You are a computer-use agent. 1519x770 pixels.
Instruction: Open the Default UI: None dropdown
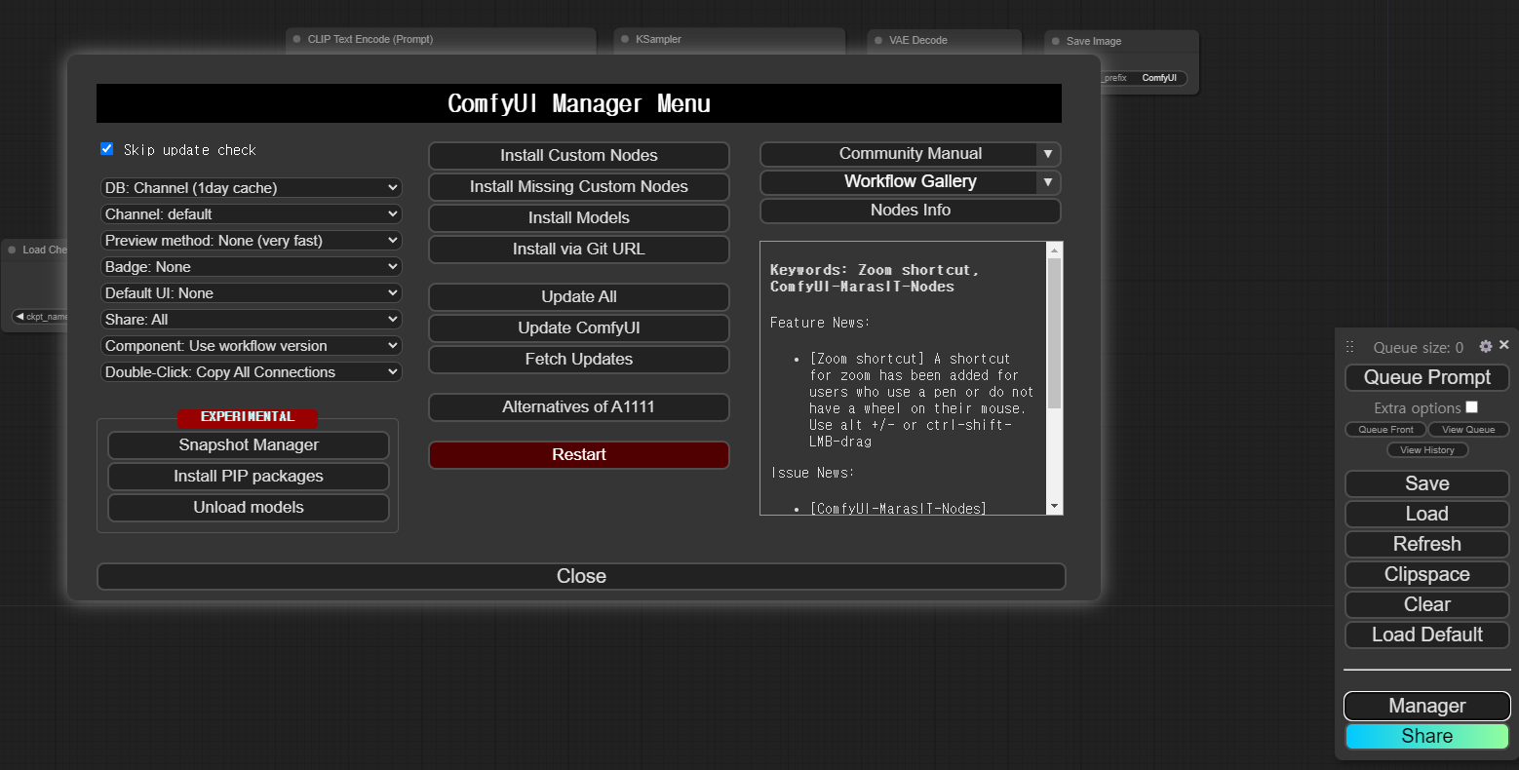pos(252,293)
